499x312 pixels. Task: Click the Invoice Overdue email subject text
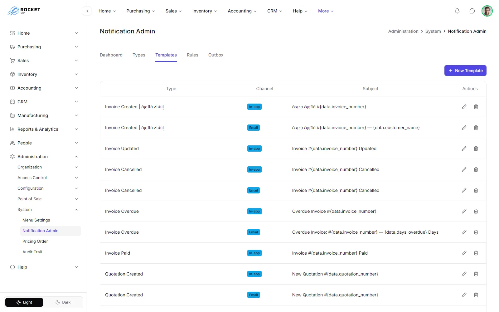tap(365, 232)
